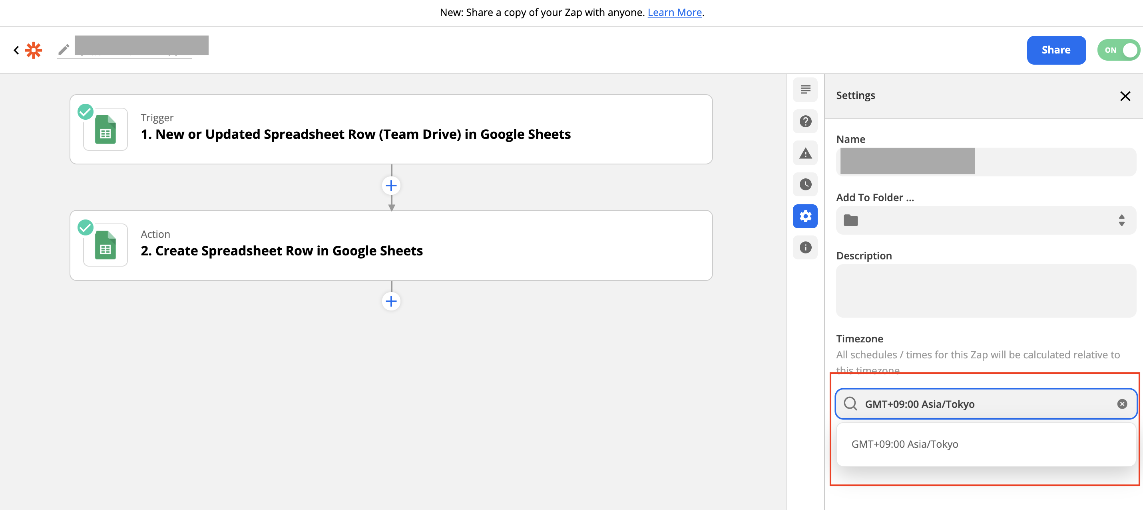Open the clock history panel
The image size is (1143, 510).
(x=805, y=184)
